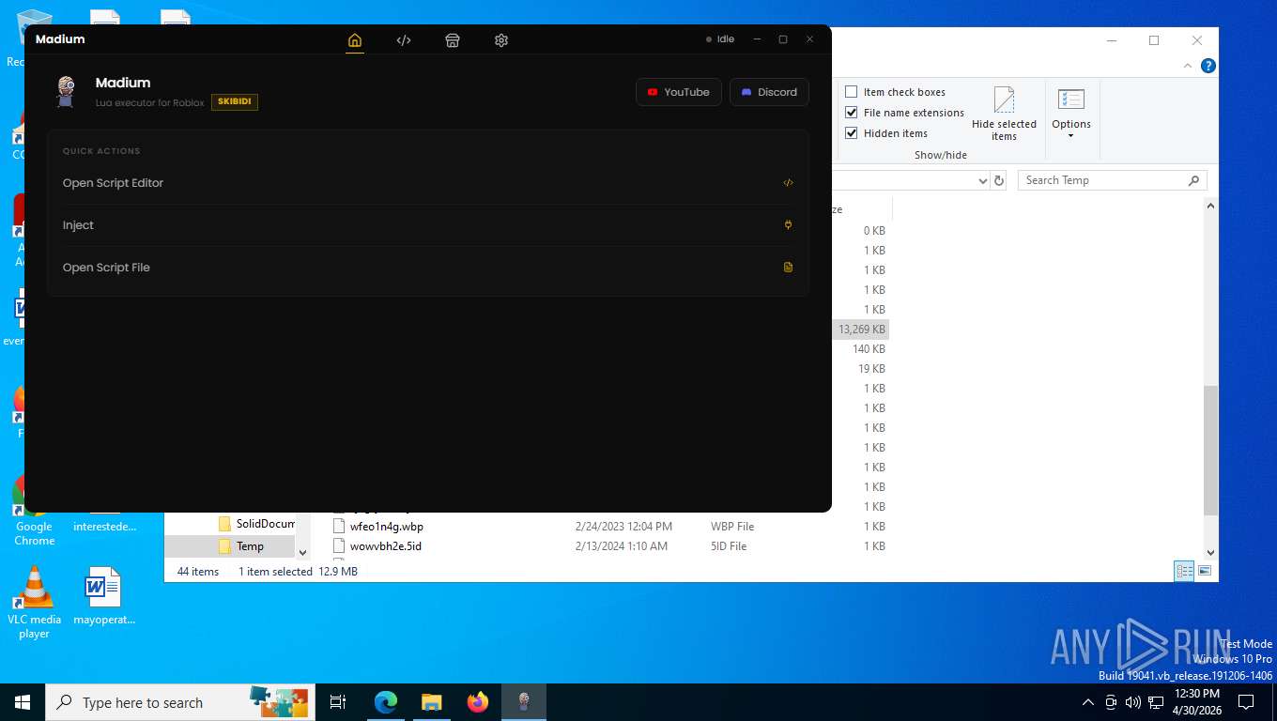Open Microsoft Edge from taskbar
Viewport: 1277px width, 721px height.
point(385,702)
